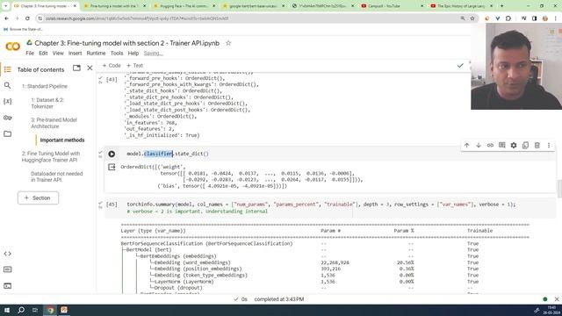
Task: Open code snippets panel icon
Action: point(8,254)
